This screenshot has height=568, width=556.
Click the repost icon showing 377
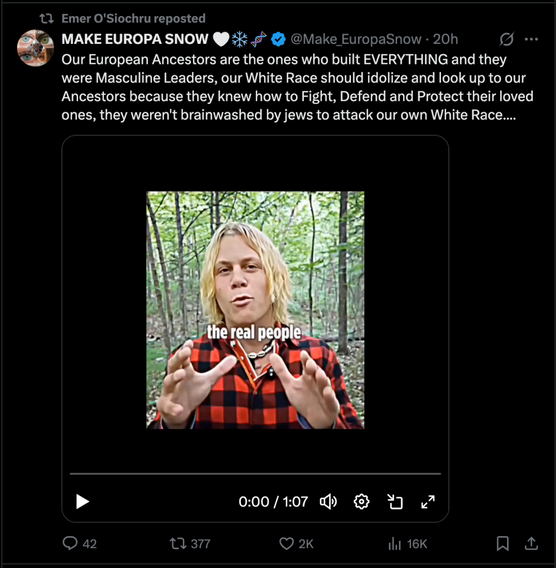tap(178, 544)
